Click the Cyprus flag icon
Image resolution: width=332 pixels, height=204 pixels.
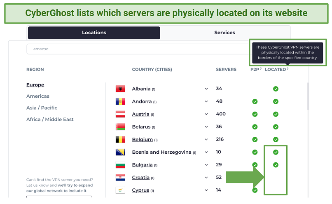[x=120, y=190]
